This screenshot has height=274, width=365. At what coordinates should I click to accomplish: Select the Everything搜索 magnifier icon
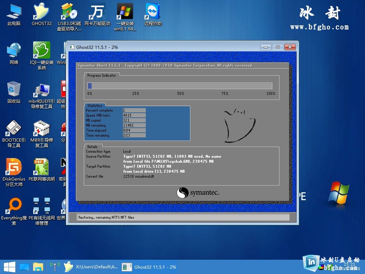(14, 212)
